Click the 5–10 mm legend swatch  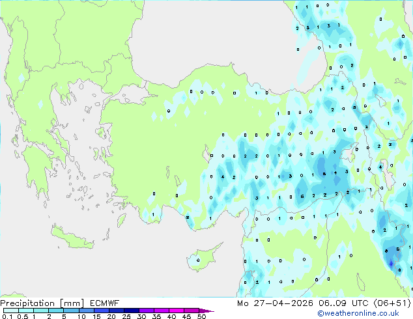[x=71, y=311]
